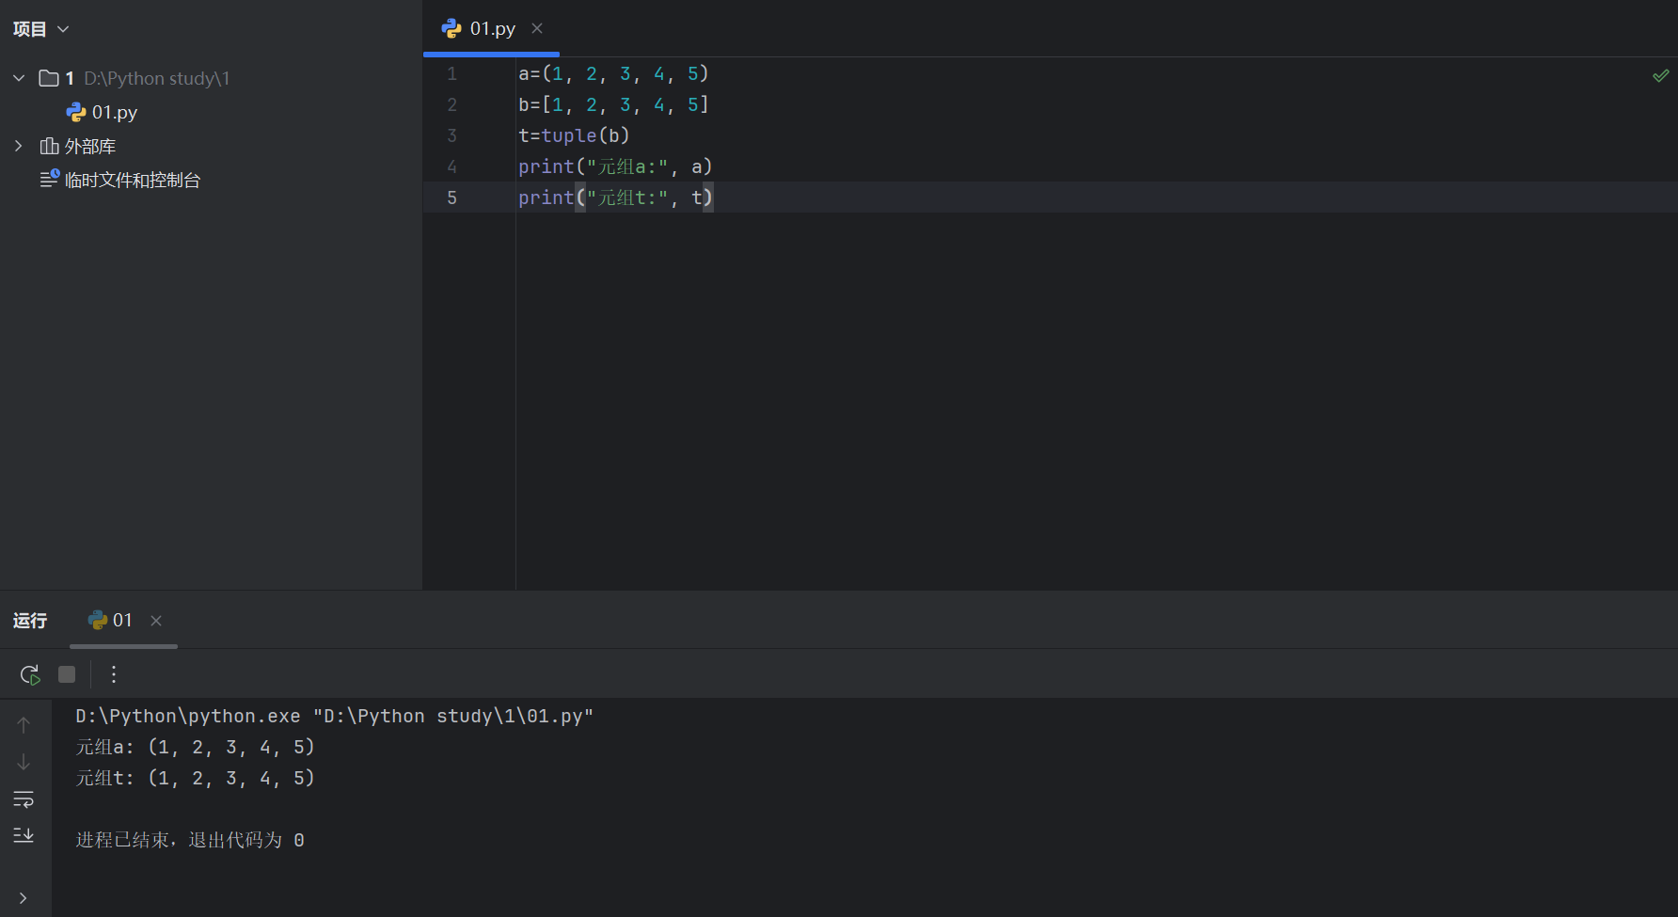The image size is (1678, 917).
Task: Click the down arrow in console gutter
Action: click(x=24, y=762)
